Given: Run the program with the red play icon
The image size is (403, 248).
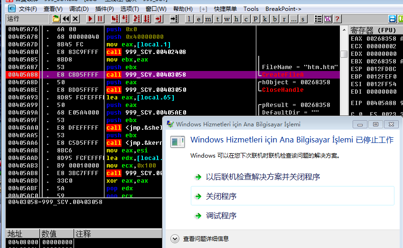Looking at the screenshot, I should (90, 19).
